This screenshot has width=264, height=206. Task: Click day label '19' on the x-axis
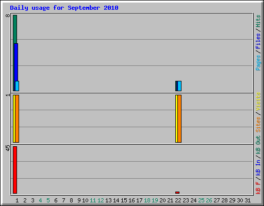pyautogui.click(x=155, y=200)
